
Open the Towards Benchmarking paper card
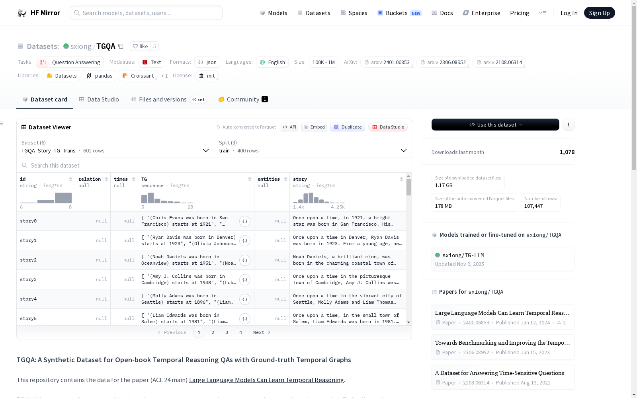coord(503,347)
